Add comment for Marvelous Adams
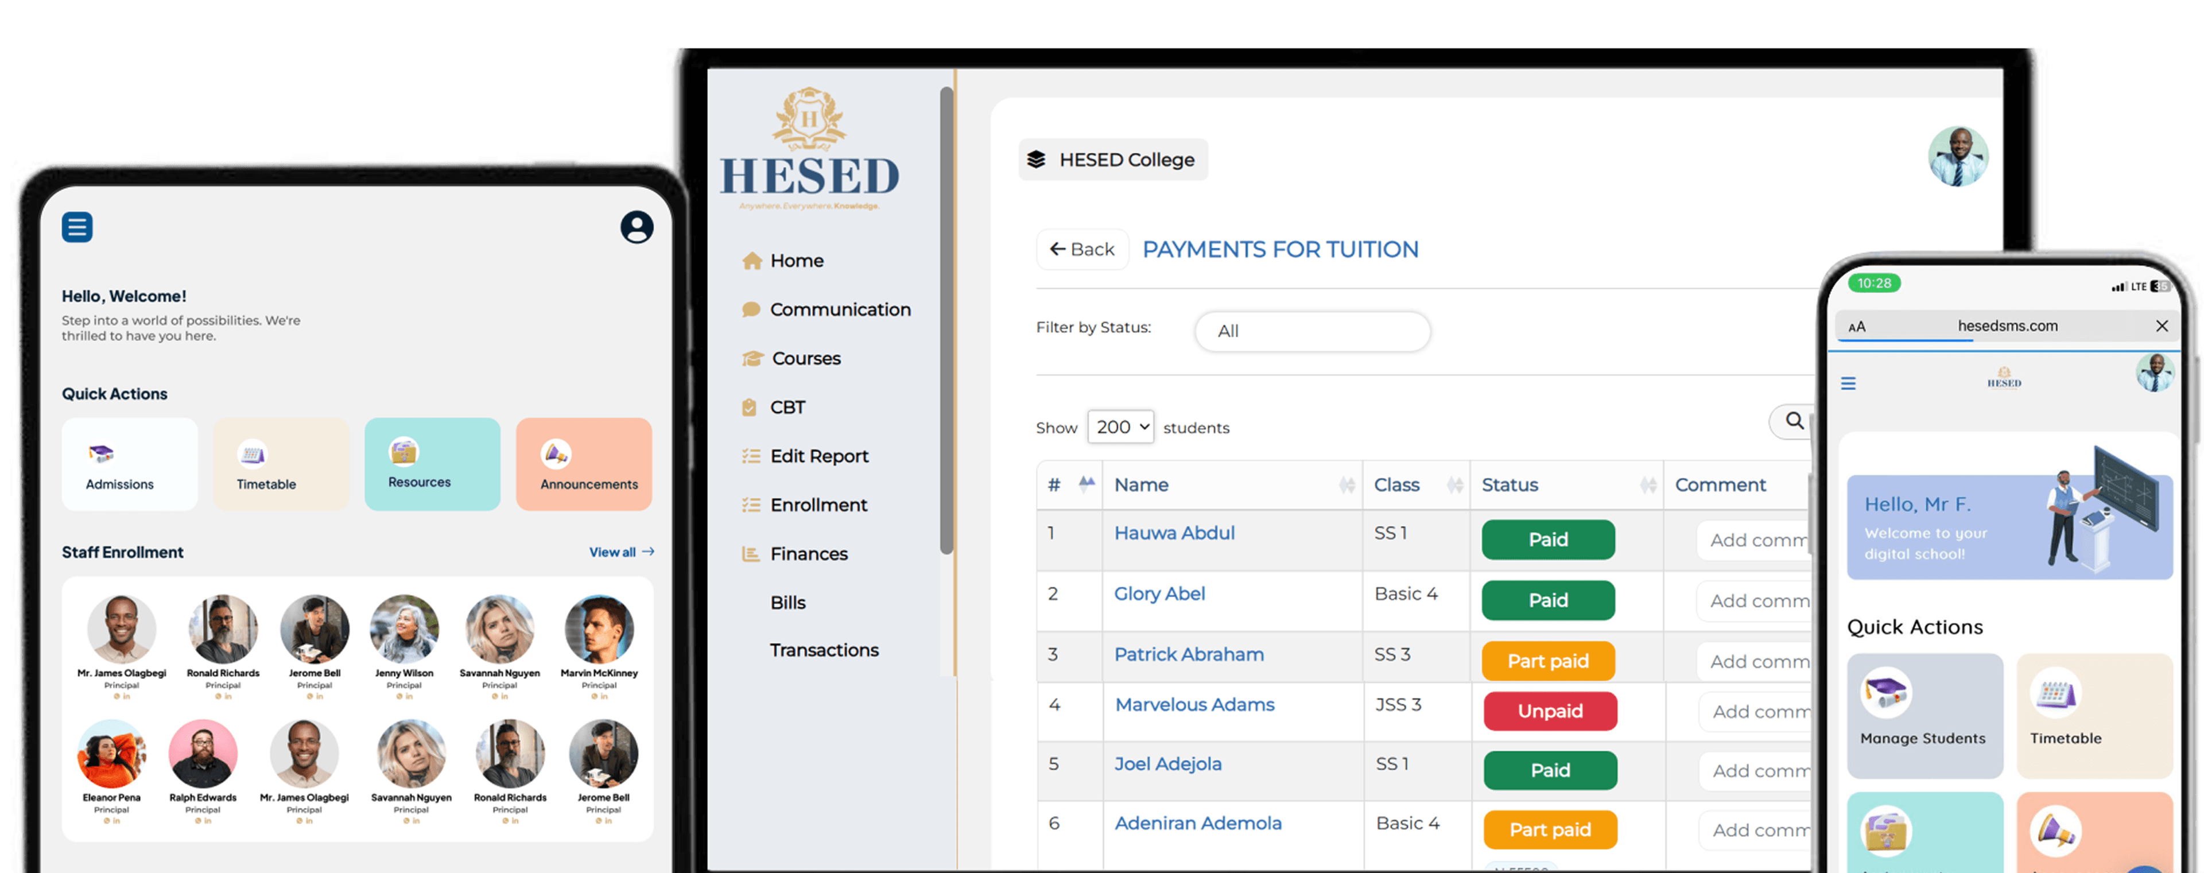Image resolution: width=2204 pixels, height=873 pixels. click(x=1756, y=711)
